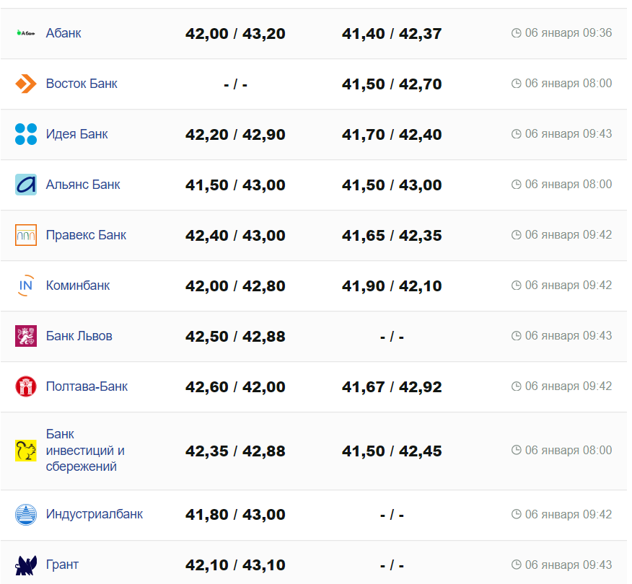
Task: Select the Индустриалбанк name link
Action: (95, 514)
